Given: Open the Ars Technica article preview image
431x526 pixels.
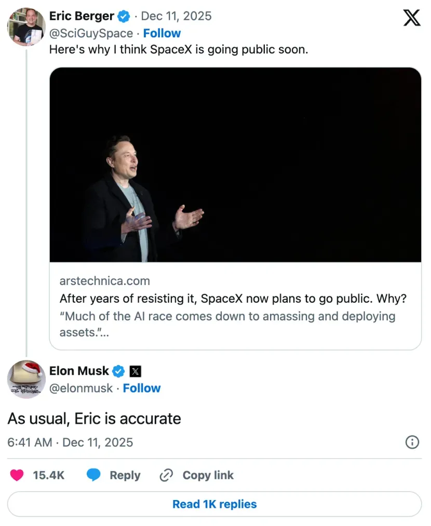Looking at the screenshot, I should (x=235, y=165).
